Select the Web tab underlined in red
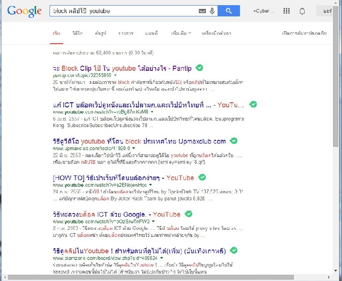Viewport: 342px width, 281px height. (x=57, y=33)
